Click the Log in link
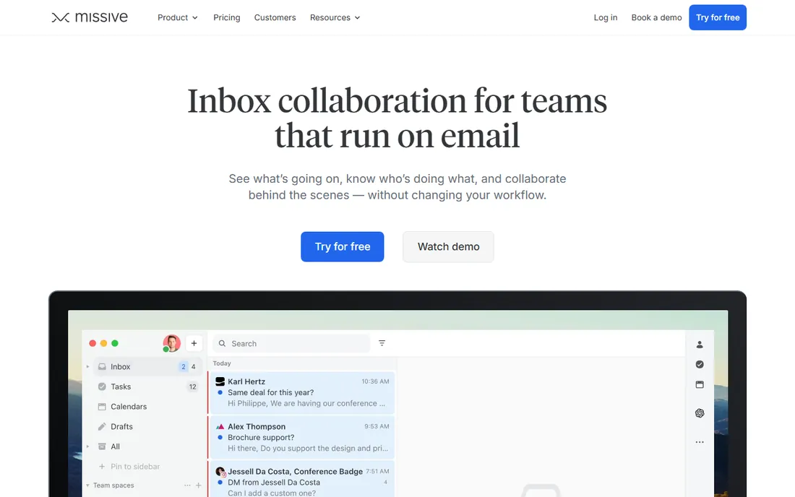This screenshot has width=795, height=497. pyautogui.click(x=606, y=17)
